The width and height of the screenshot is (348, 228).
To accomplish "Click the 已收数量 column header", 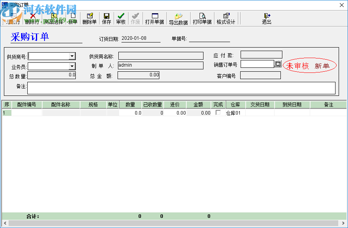I will 153,104.
